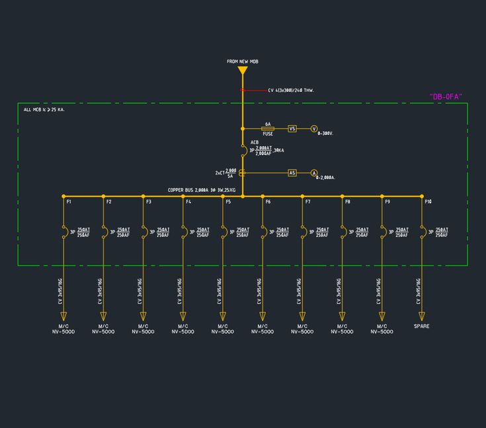Click the F4 feeder label
The height and width of the screenshot is (428, 486).
pos(188,202)
